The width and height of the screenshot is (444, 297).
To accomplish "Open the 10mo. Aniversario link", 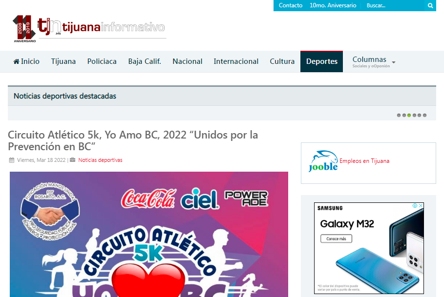I will (x=333, y=5).
